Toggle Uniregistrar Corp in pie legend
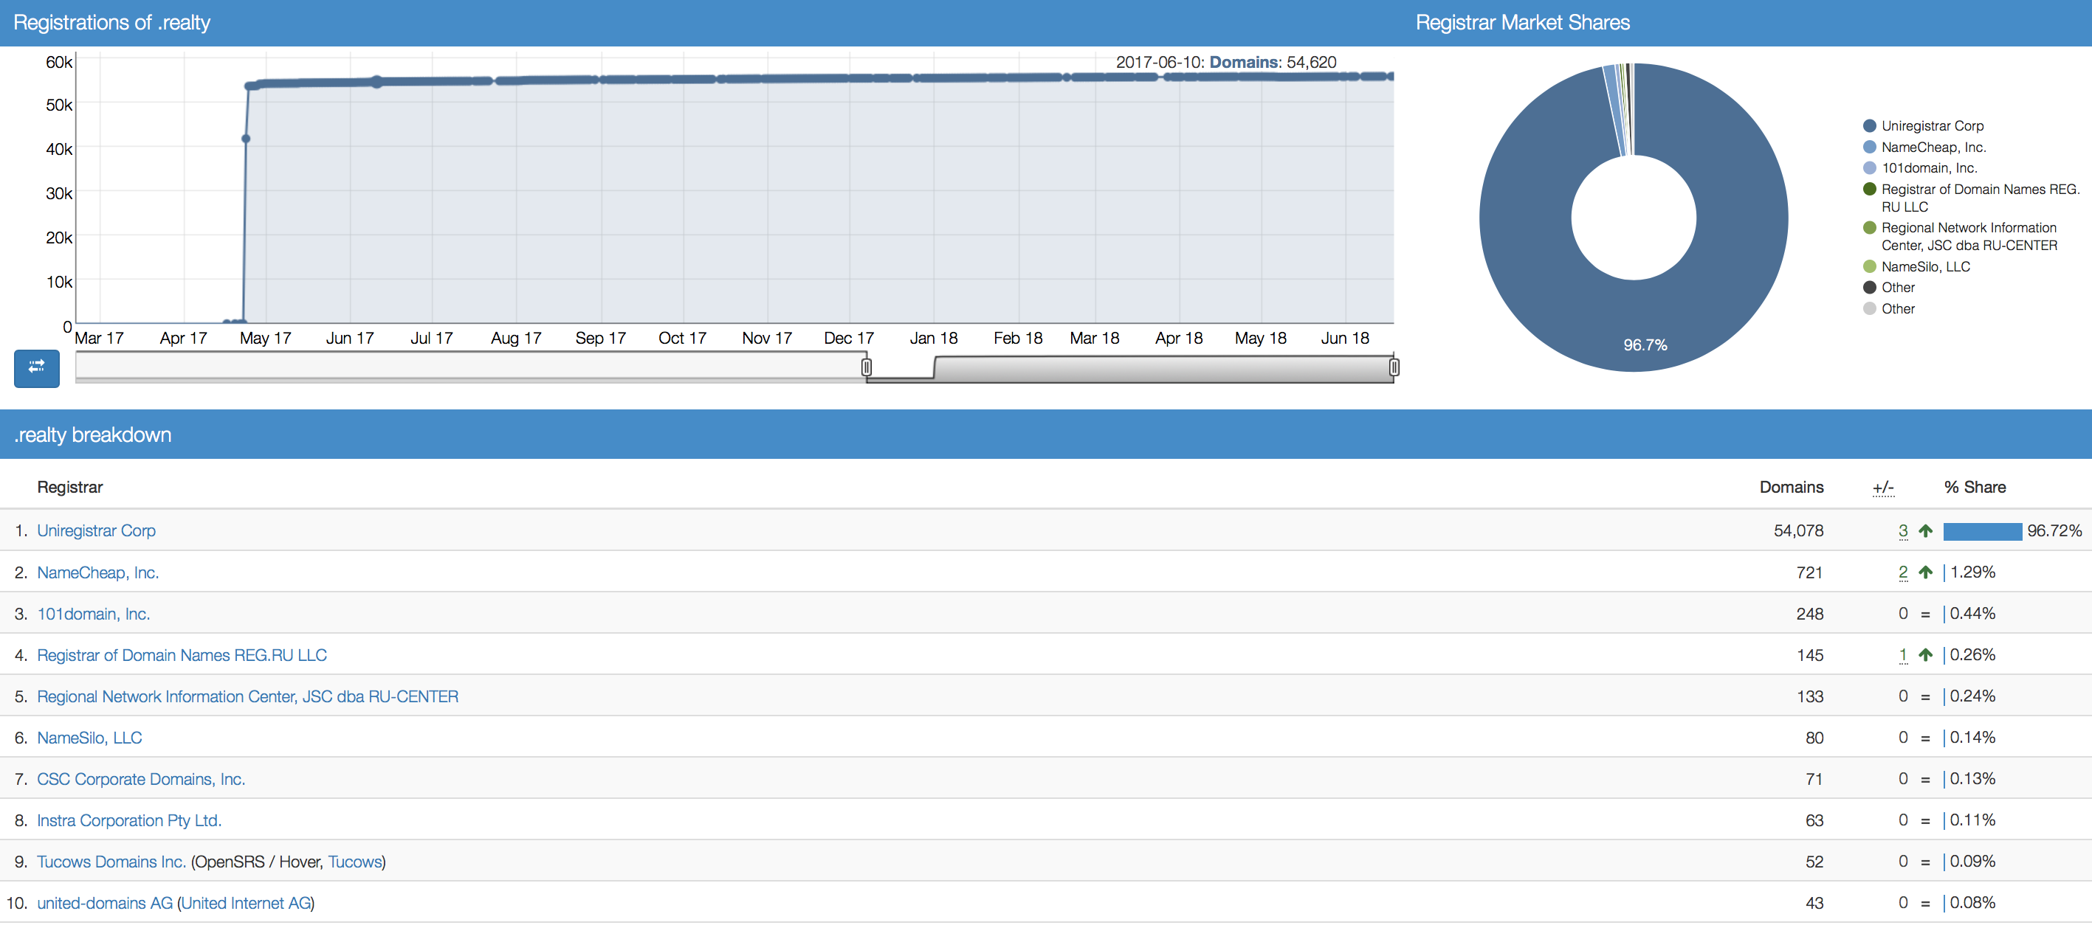Screen dimensions: 2092x928 pyautogui.click(x=1923, y=126)
